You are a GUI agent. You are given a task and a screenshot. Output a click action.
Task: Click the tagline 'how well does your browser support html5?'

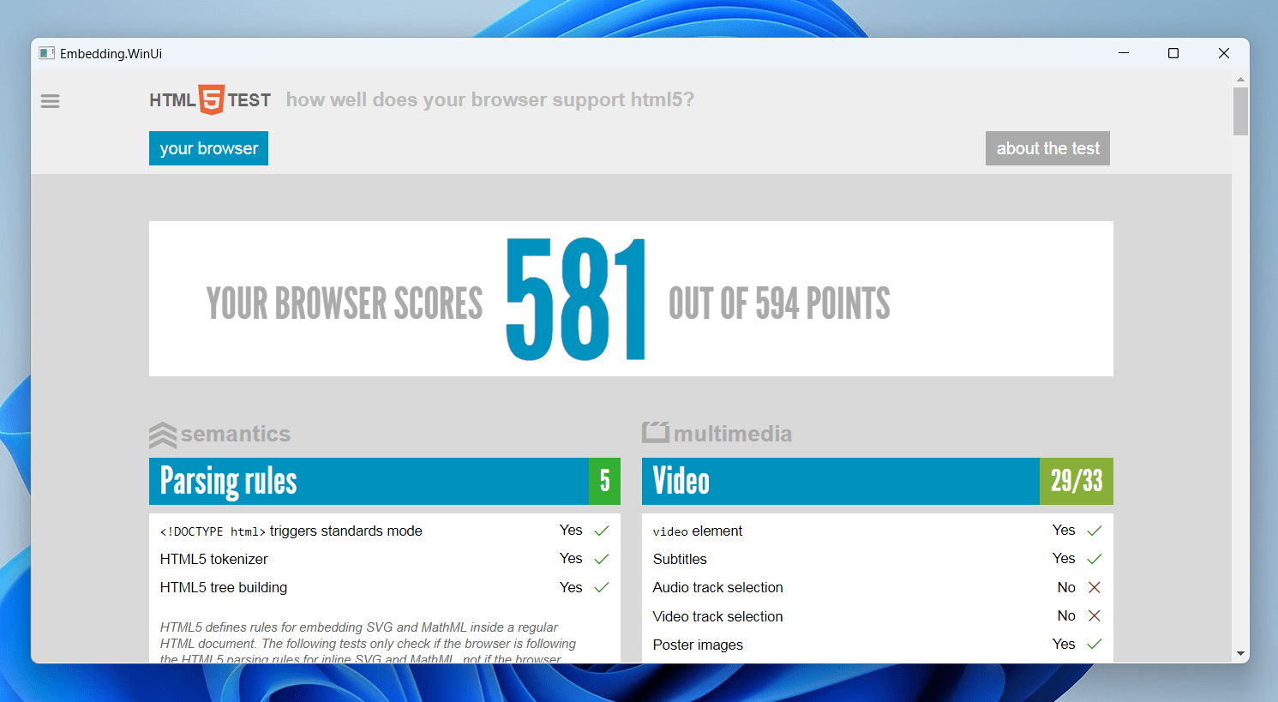pyautogui.click(x=490, y=99)
